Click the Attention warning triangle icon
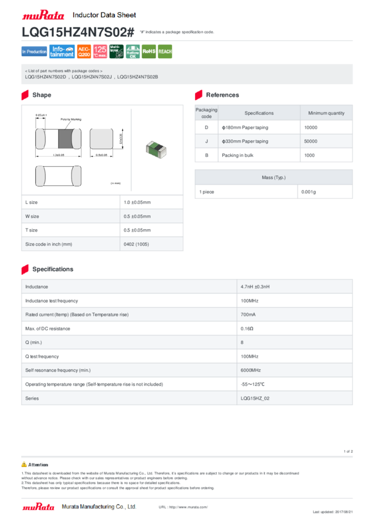This screenshot has height=525, width=371. tap(24, 464)
